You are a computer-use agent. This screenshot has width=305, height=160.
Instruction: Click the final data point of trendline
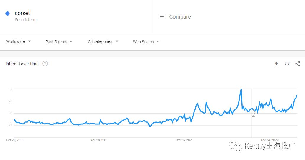pos(297,95)
